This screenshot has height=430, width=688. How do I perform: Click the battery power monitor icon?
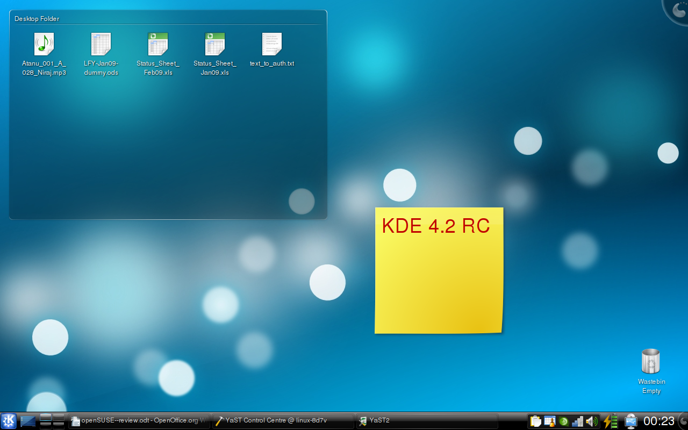click(611, 421)
